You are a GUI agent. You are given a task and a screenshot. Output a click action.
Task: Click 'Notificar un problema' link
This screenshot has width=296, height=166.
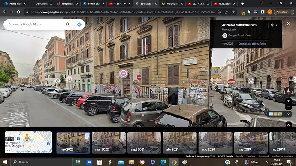click(282, 157)
